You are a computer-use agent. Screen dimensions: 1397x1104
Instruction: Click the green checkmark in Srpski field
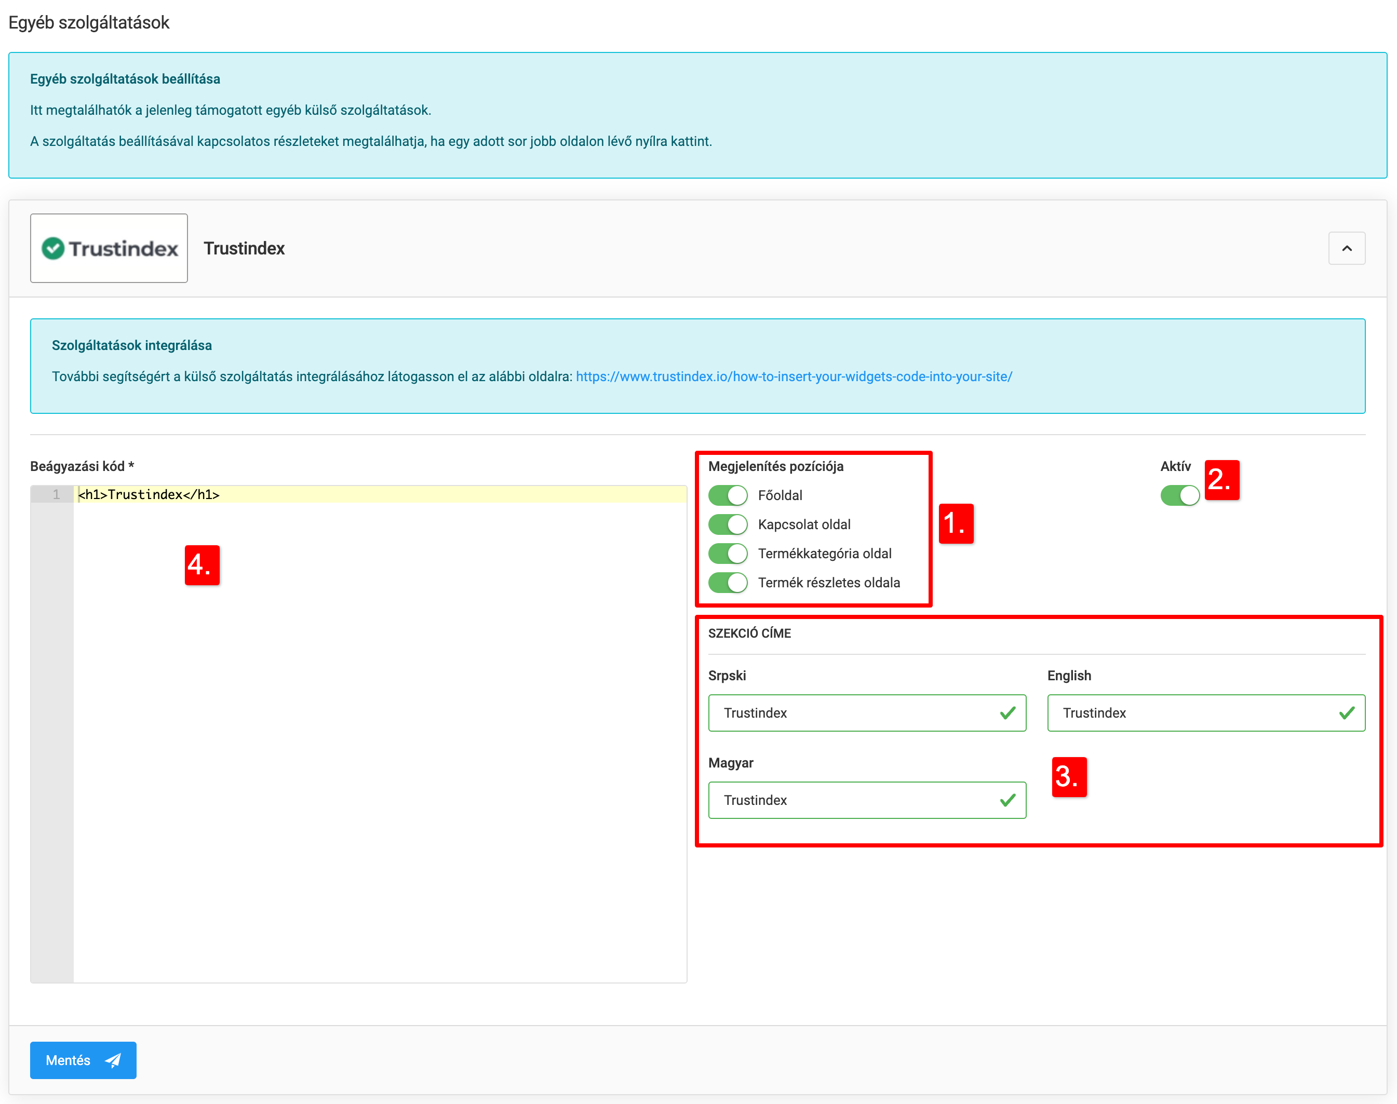(1007, 713)
